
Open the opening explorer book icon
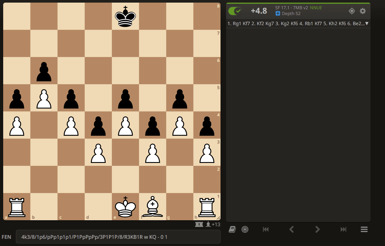(x=232, y=230)
